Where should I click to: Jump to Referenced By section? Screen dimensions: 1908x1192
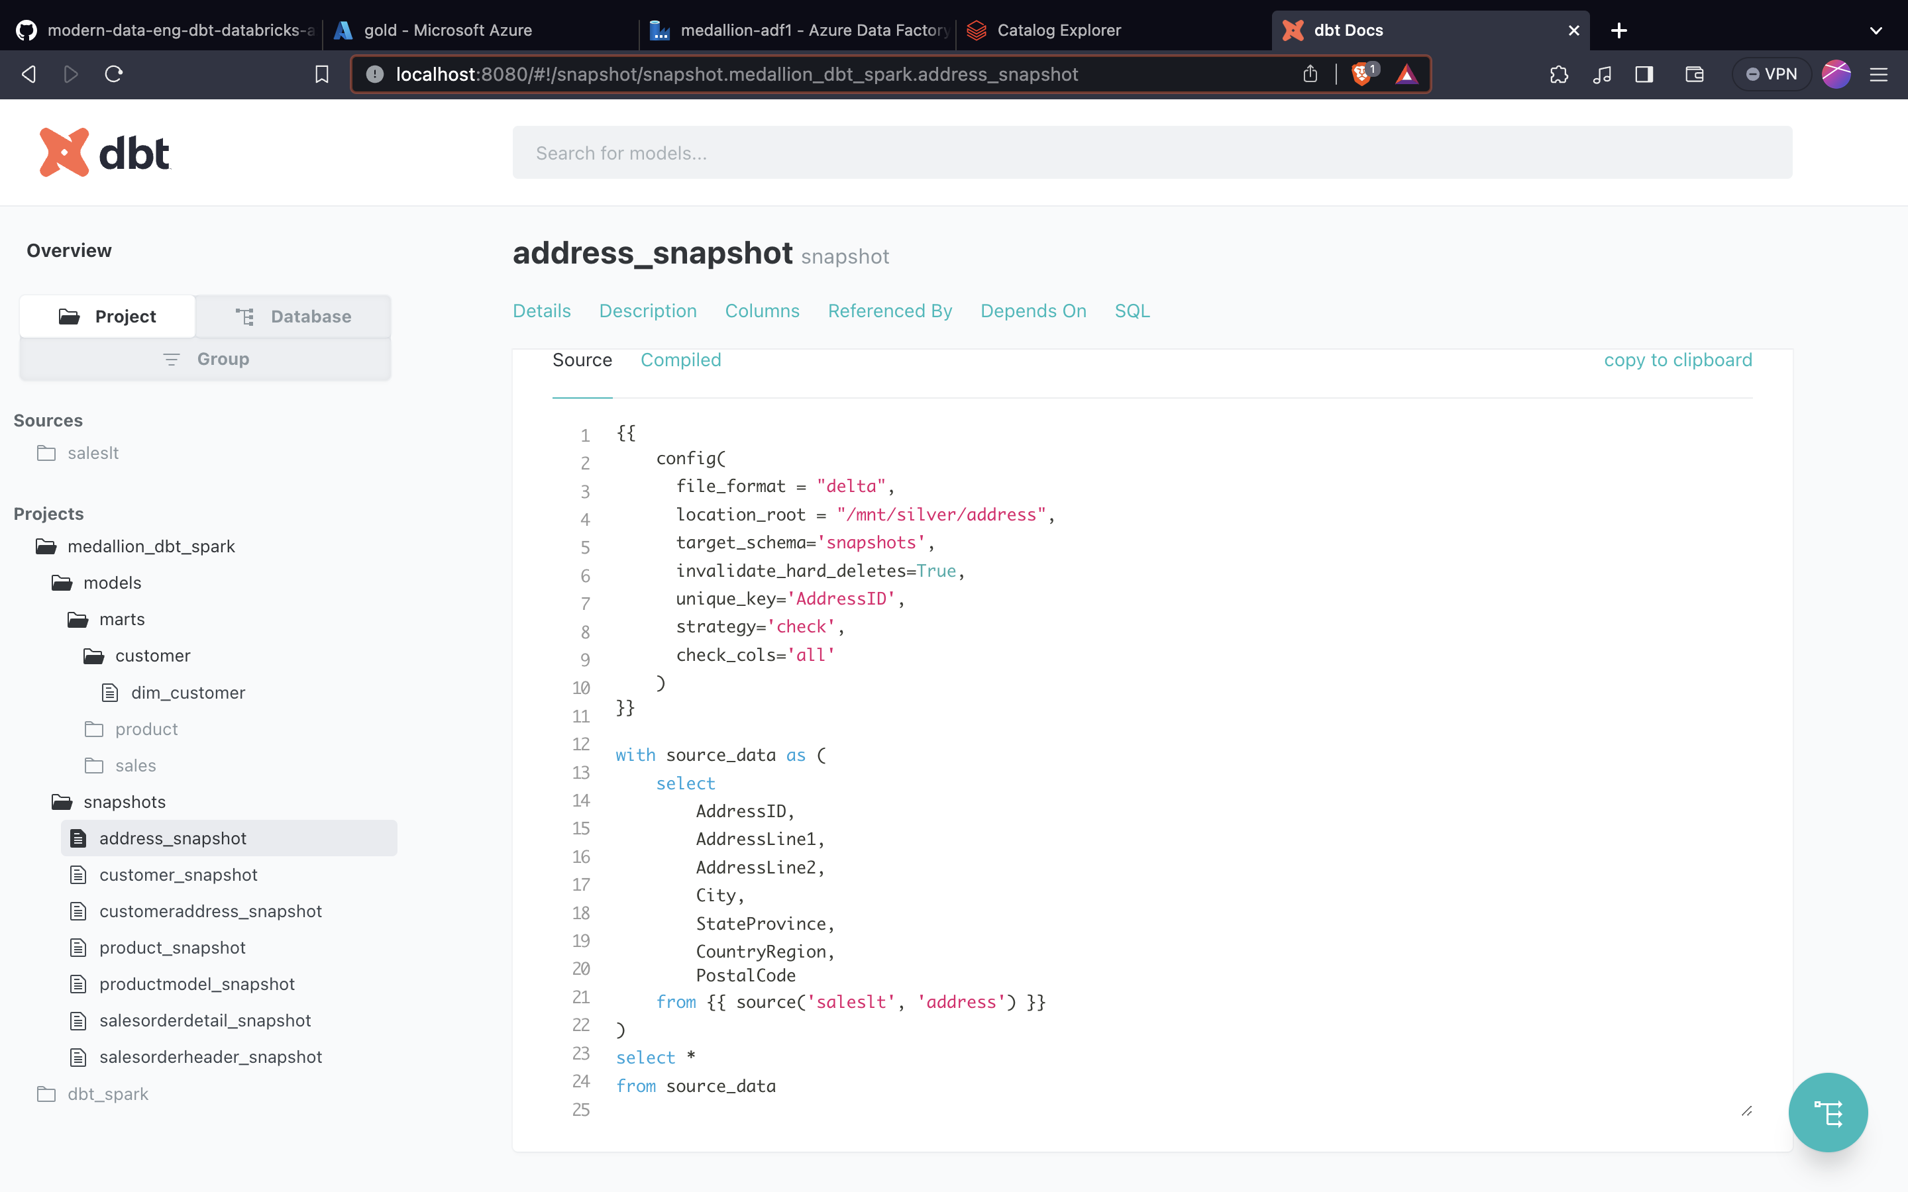click(890, 311)
